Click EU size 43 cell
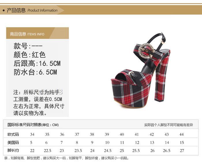 point(167,134)
